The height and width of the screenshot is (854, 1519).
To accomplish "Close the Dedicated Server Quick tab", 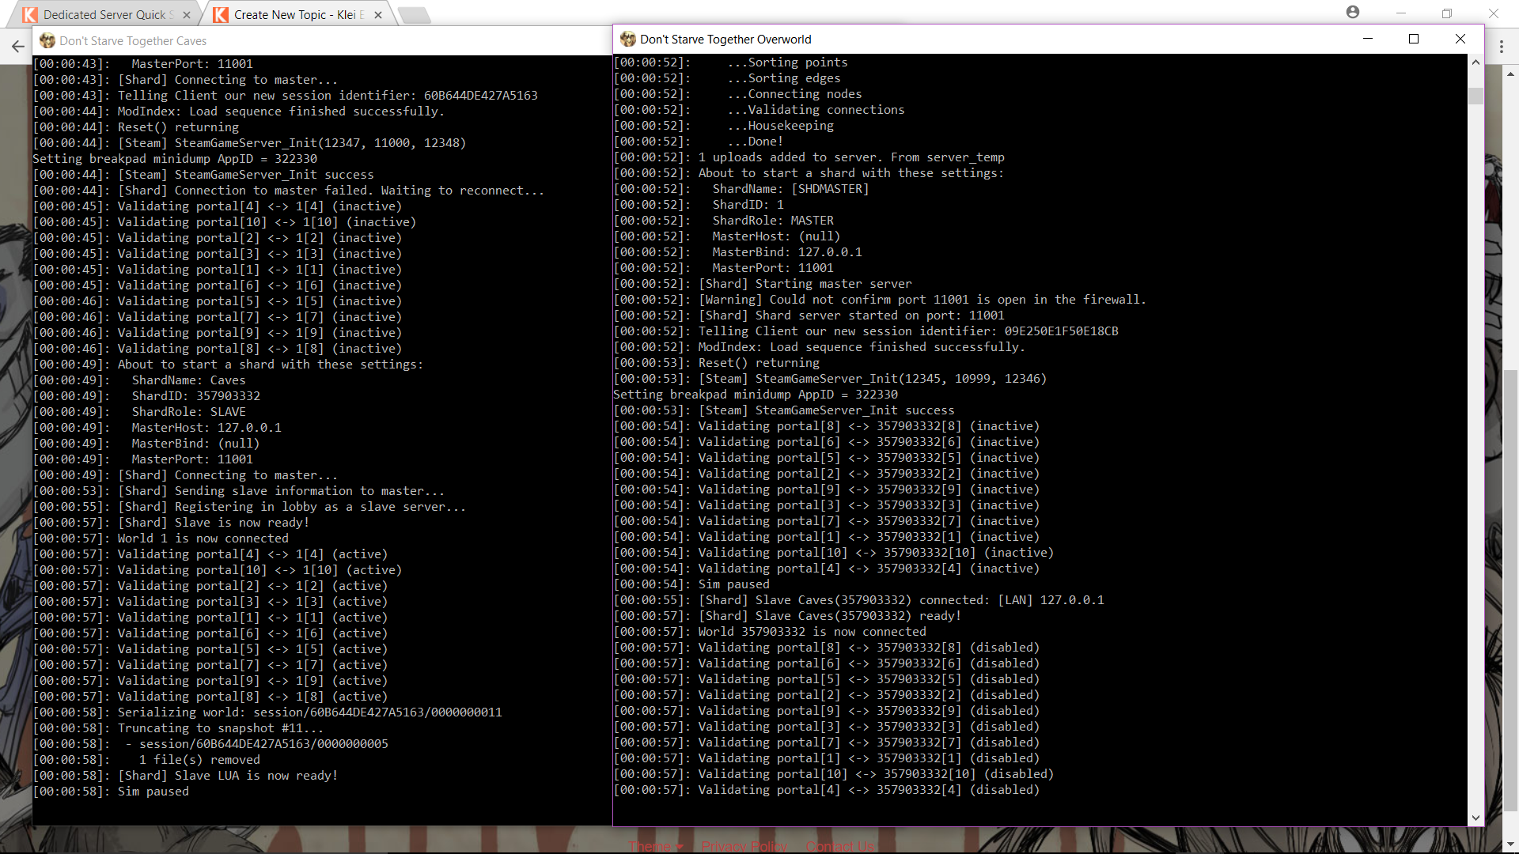I will 187,14.
